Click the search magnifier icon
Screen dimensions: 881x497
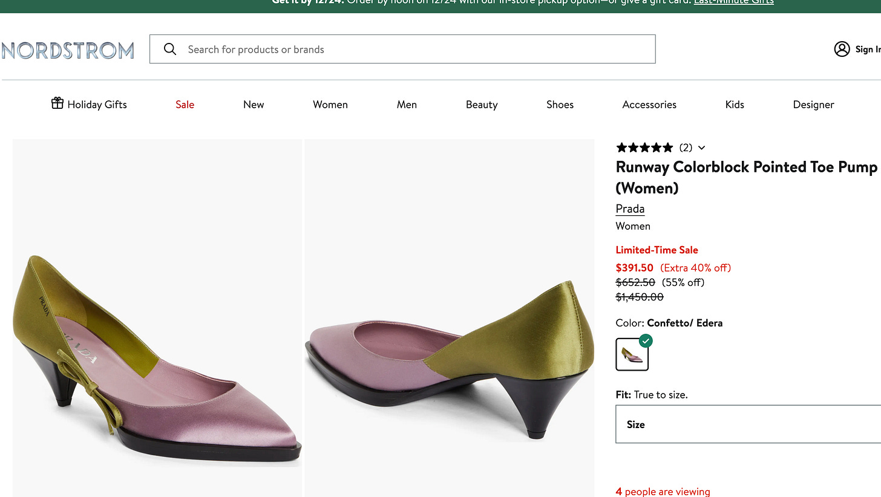tap(170, 49)
